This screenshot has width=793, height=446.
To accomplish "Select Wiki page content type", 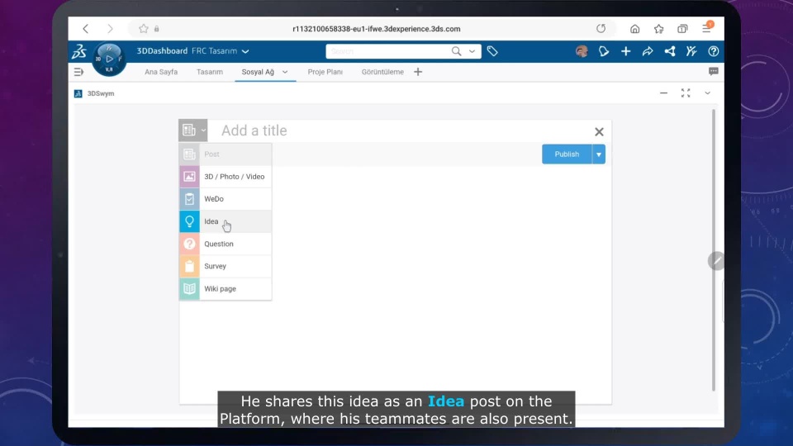I will (x=225, y=289).
